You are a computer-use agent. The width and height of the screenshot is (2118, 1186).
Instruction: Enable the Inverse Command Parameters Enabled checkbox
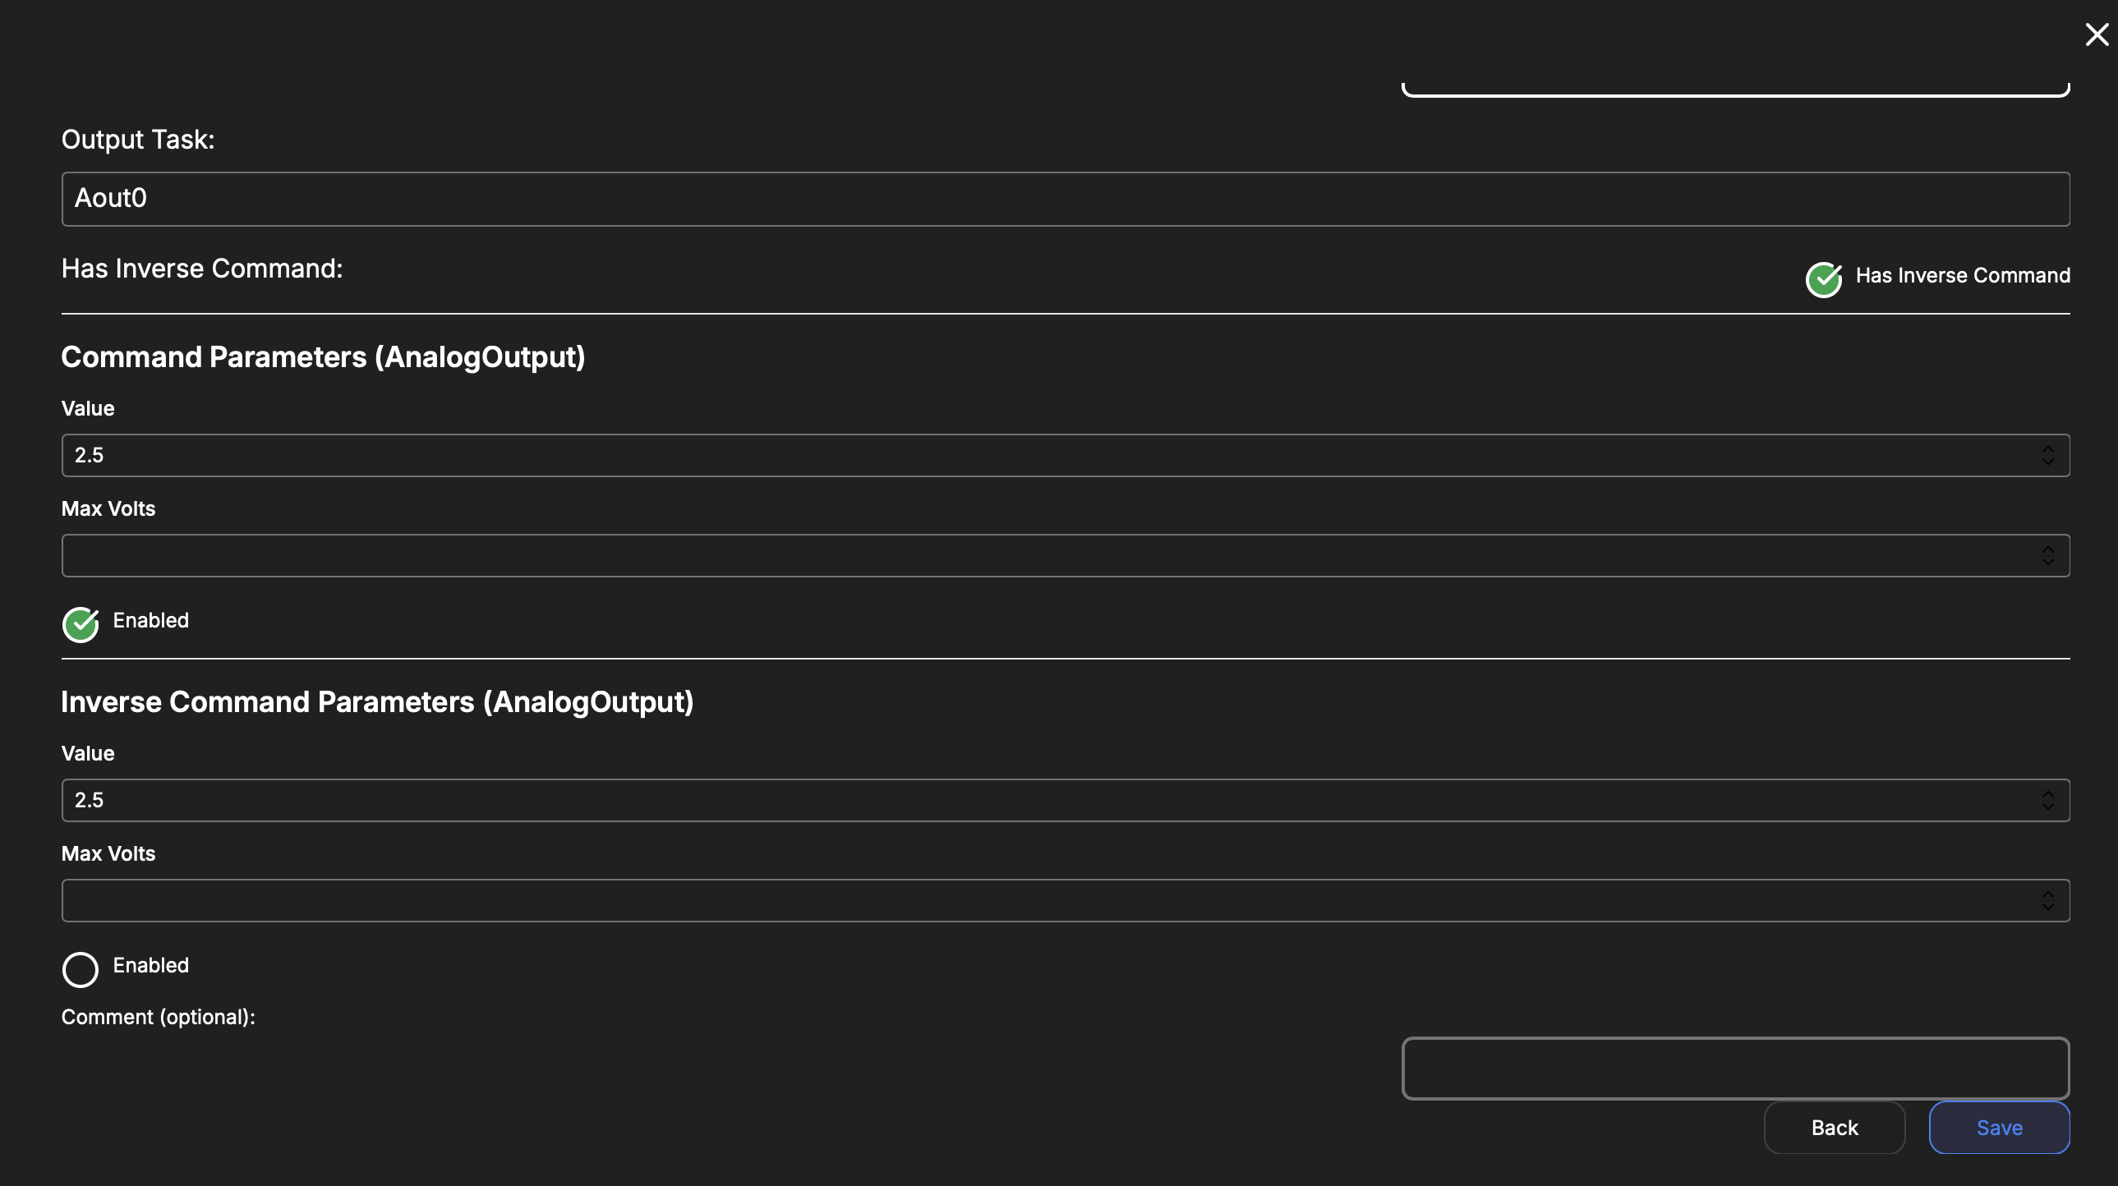click(81, 970)
